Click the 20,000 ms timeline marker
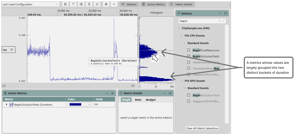 [x=95, y=11]
